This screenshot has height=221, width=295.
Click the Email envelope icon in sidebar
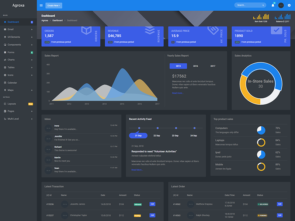coord(5,29)
